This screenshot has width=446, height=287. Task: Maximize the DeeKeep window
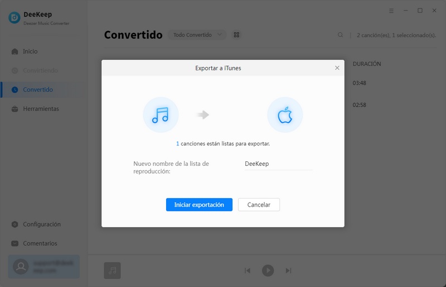[420, 11]
